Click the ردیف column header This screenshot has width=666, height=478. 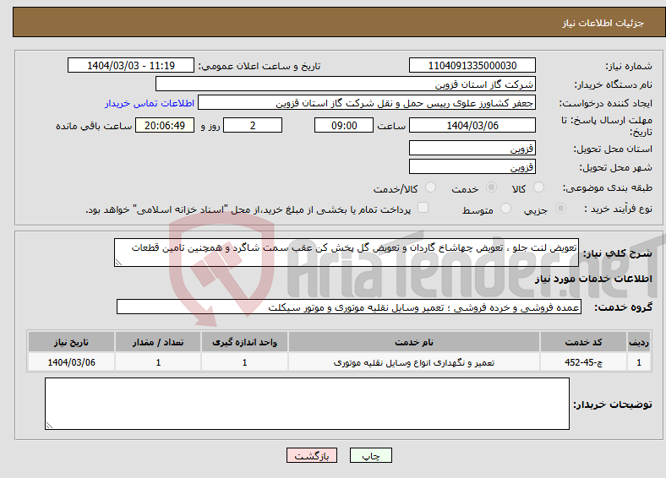point(639,342)
